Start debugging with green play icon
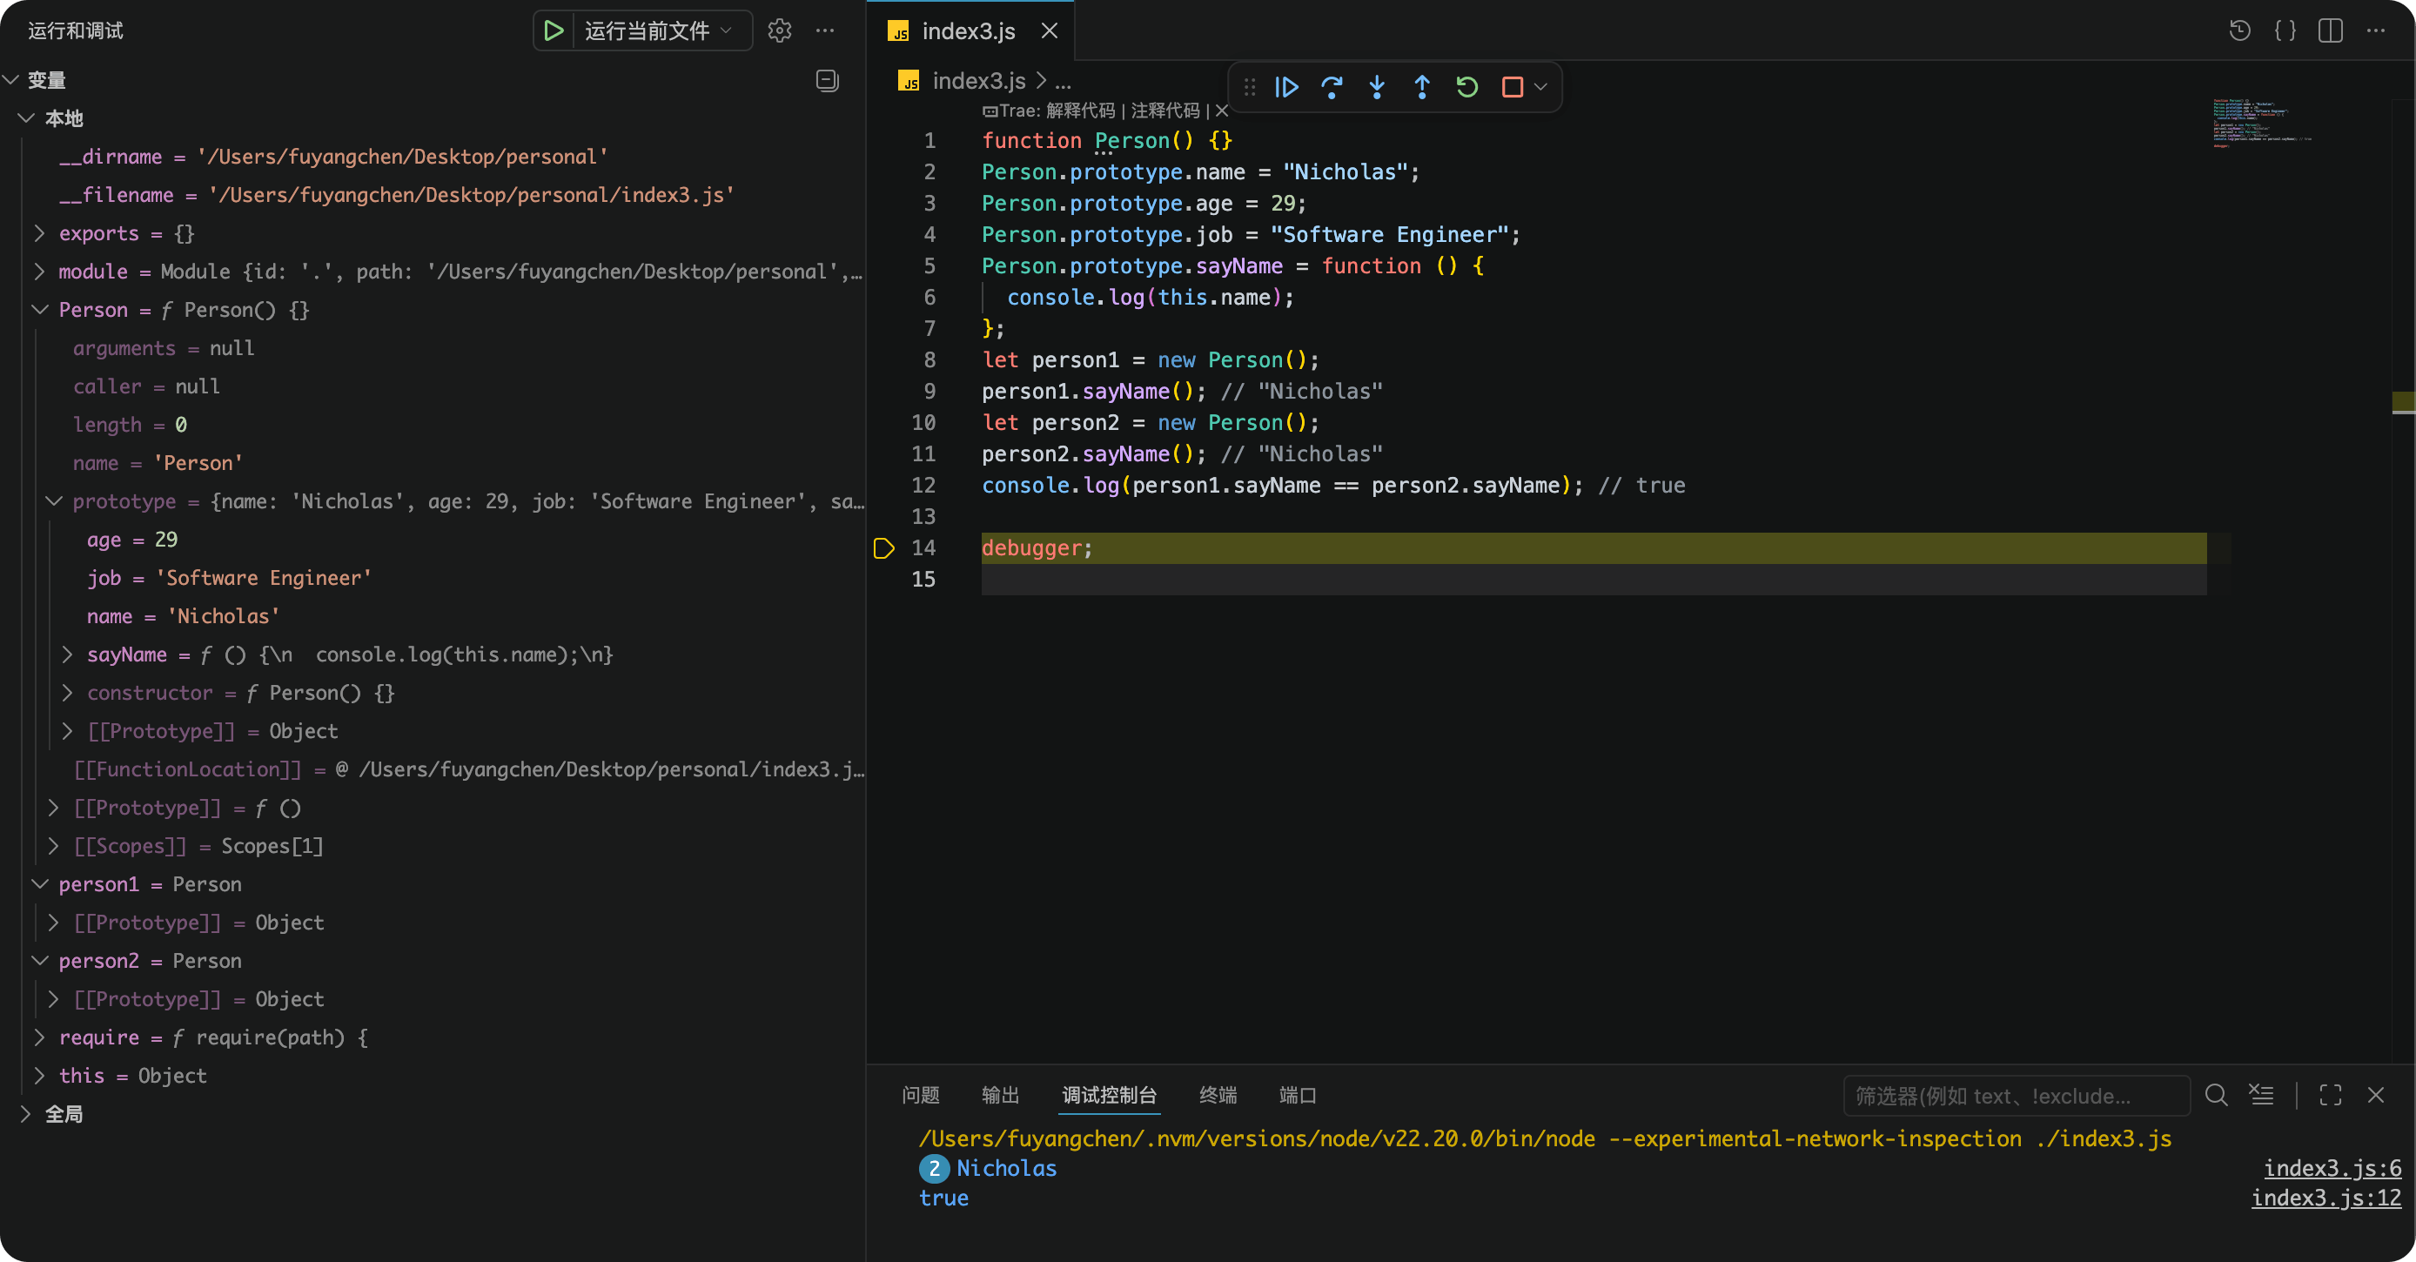The height and width of the screenshot is (1262, 2416). [x=554, y=31]
